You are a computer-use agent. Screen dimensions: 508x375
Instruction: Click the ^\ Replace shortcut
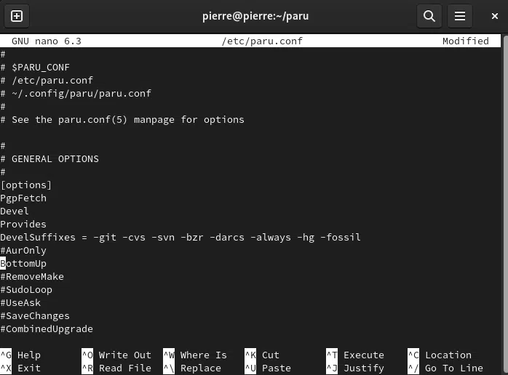click(x=192, y=368)
